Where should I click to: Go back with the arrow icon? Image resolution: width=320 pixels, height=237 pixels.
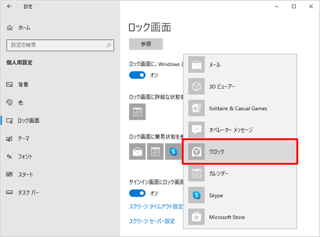tap(9, 6)
